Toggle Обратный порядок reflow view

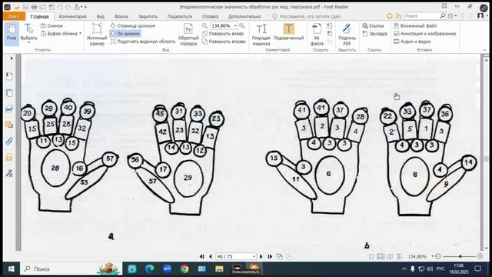pos(188,34)
